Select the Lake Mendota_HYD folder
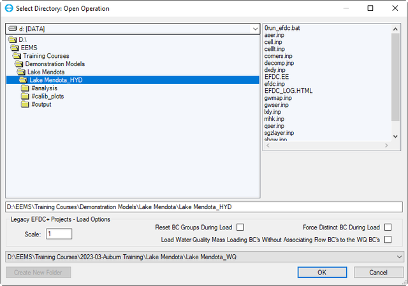The image size is (408, 286). pyautogui.click(x=133, y=80)
